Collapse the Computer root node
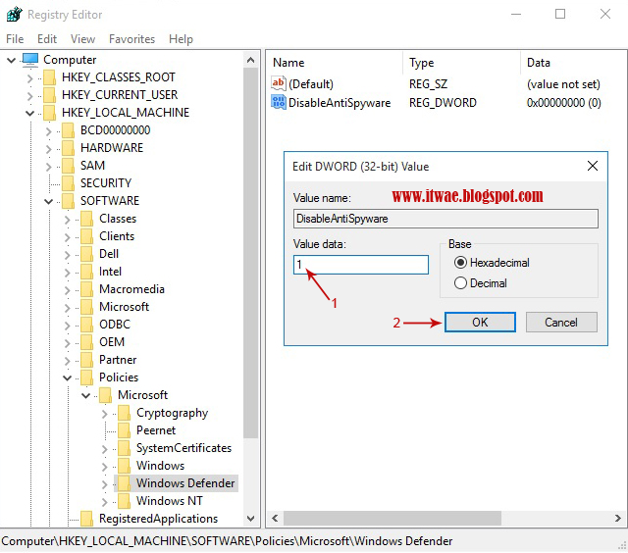Image resolution: width=628 pixels, height=553 pixels. click(x=11, y=60)
